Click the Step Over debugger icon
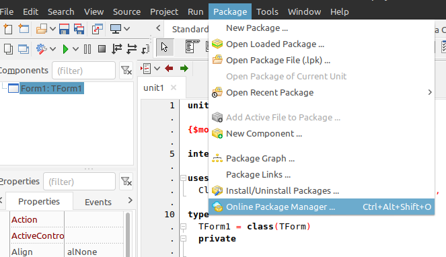 (x=131, y=49)
